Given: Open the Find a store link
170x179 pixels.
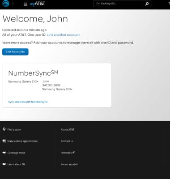Looking at the screenshot, I should click(x=14, y=130).
